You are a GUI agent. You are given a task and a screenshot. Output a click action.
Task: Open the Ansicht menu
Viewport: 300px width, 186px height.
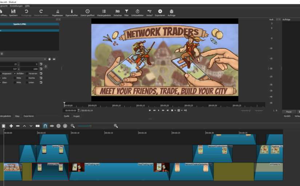tap(4, 6)
